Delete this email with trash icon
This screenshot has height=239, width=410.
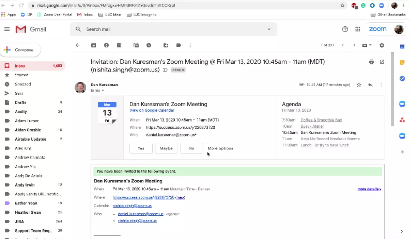[x=119, y=45]
